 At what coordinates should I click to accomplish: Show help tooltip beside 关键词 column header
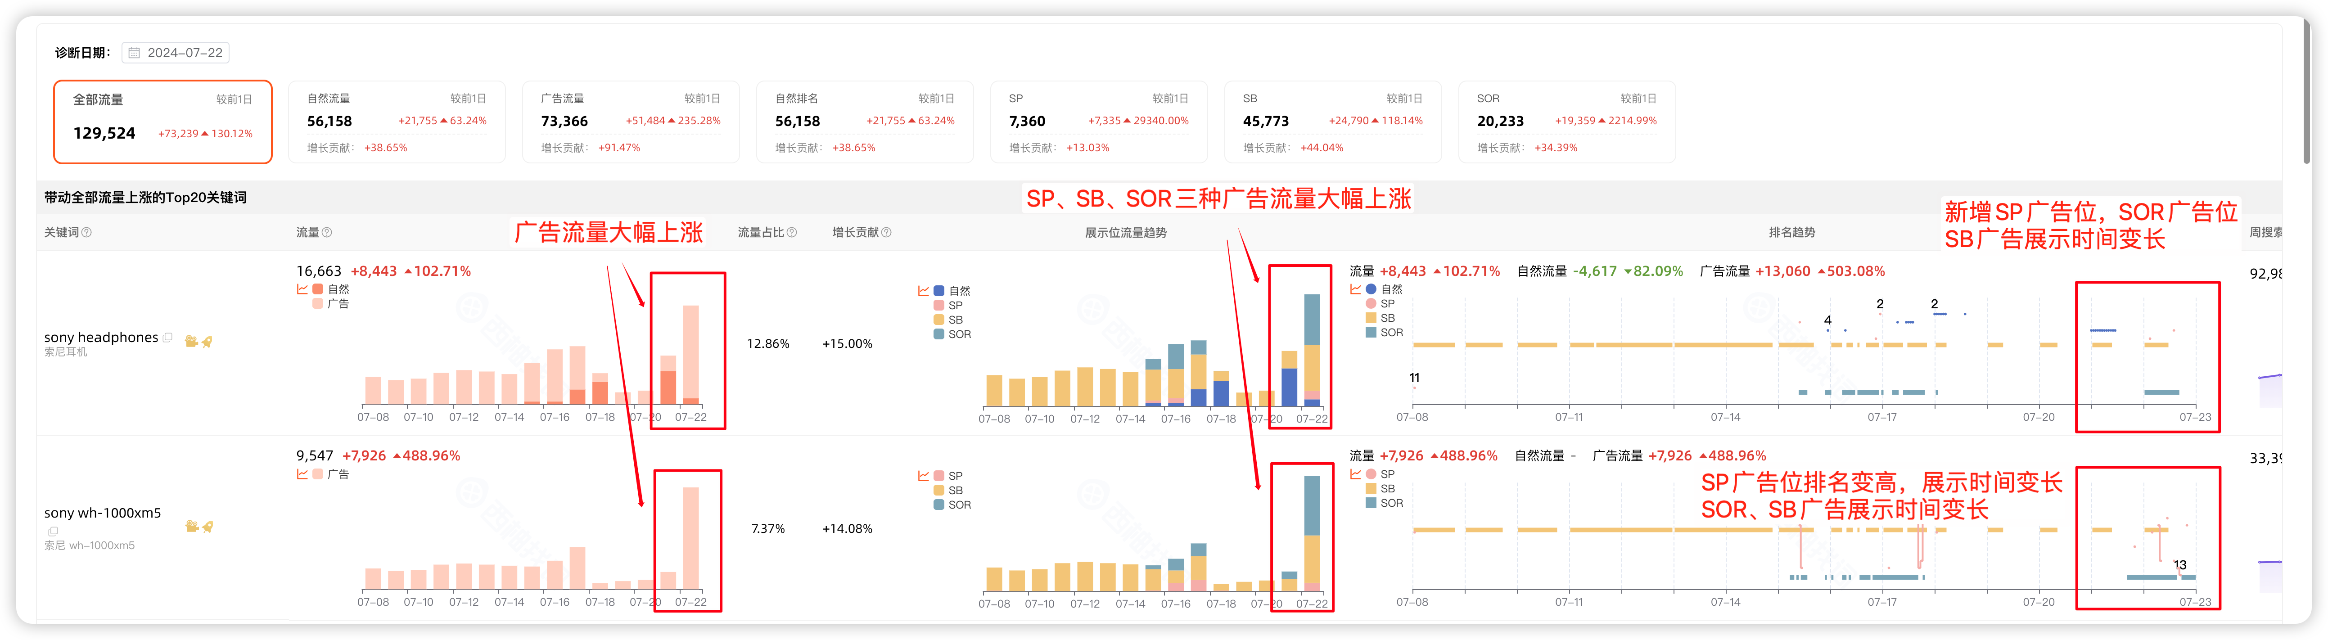87,232
